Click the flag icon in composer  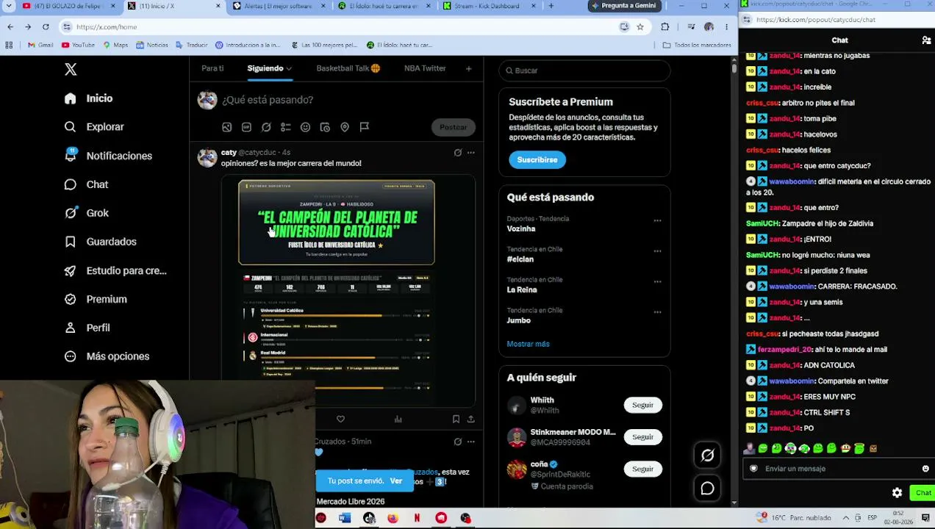(x=364, y=127)
